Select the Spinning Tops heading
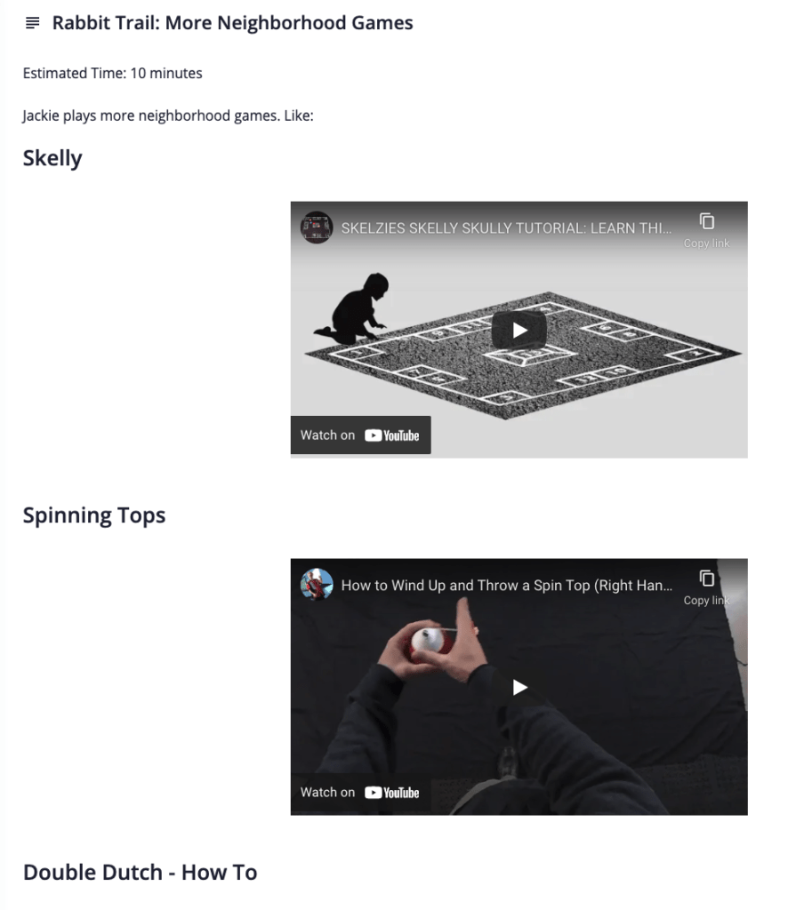The image size is (796, 910). click(x=94, y=515)
